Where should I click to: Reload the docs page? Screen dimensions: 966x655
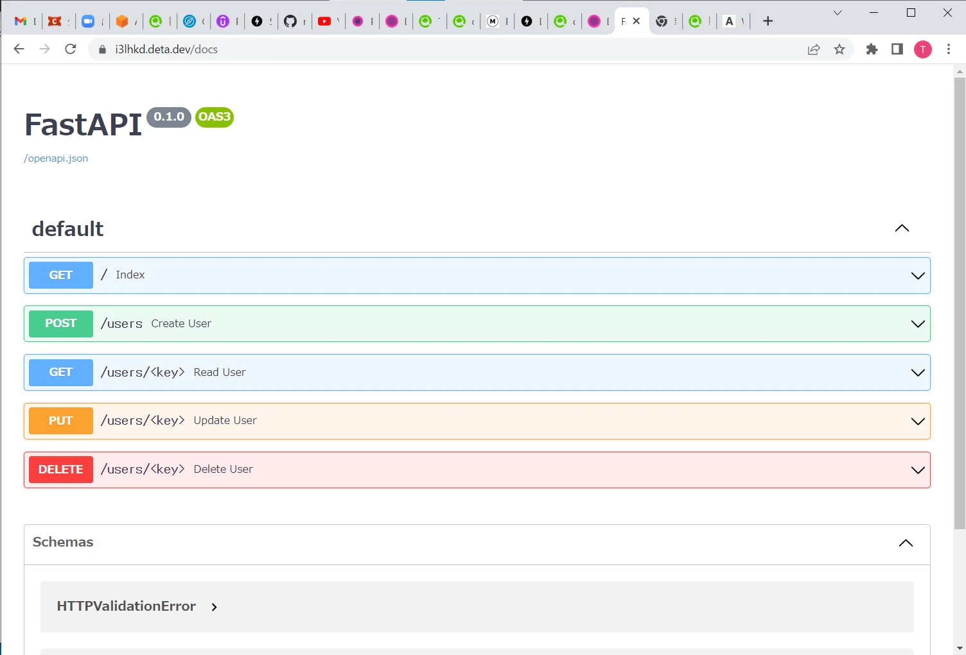pyautogui.click(x=71, y=49)
